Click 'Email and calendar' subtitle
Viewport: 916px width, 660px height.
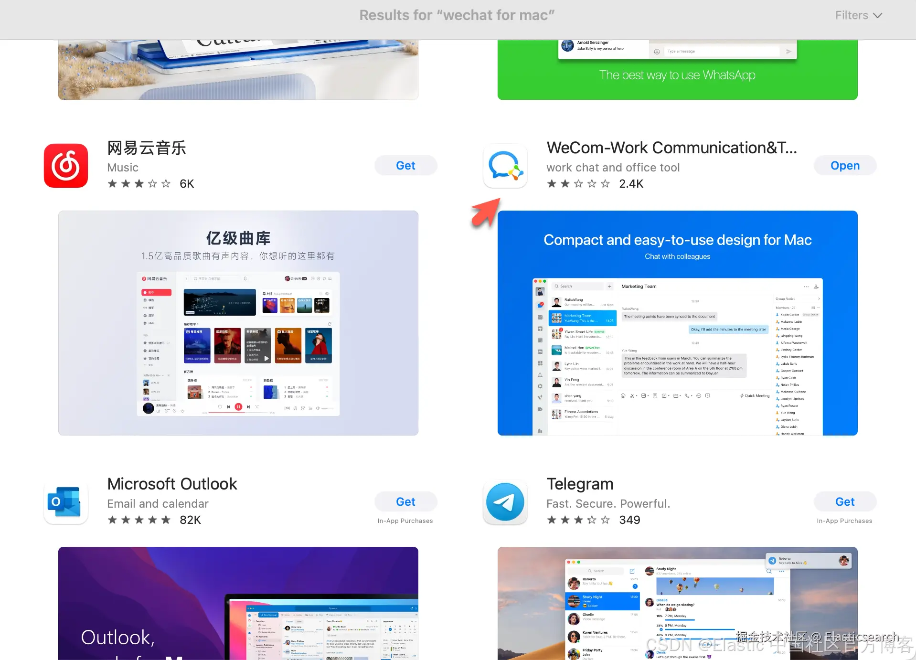pos(158,504)
